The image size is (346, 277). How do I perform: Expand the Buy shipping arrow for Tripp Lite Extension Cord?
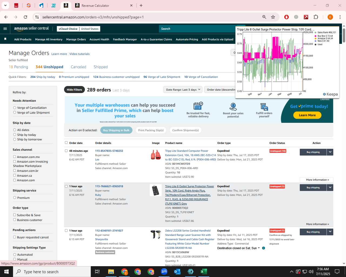coord(330,152)
